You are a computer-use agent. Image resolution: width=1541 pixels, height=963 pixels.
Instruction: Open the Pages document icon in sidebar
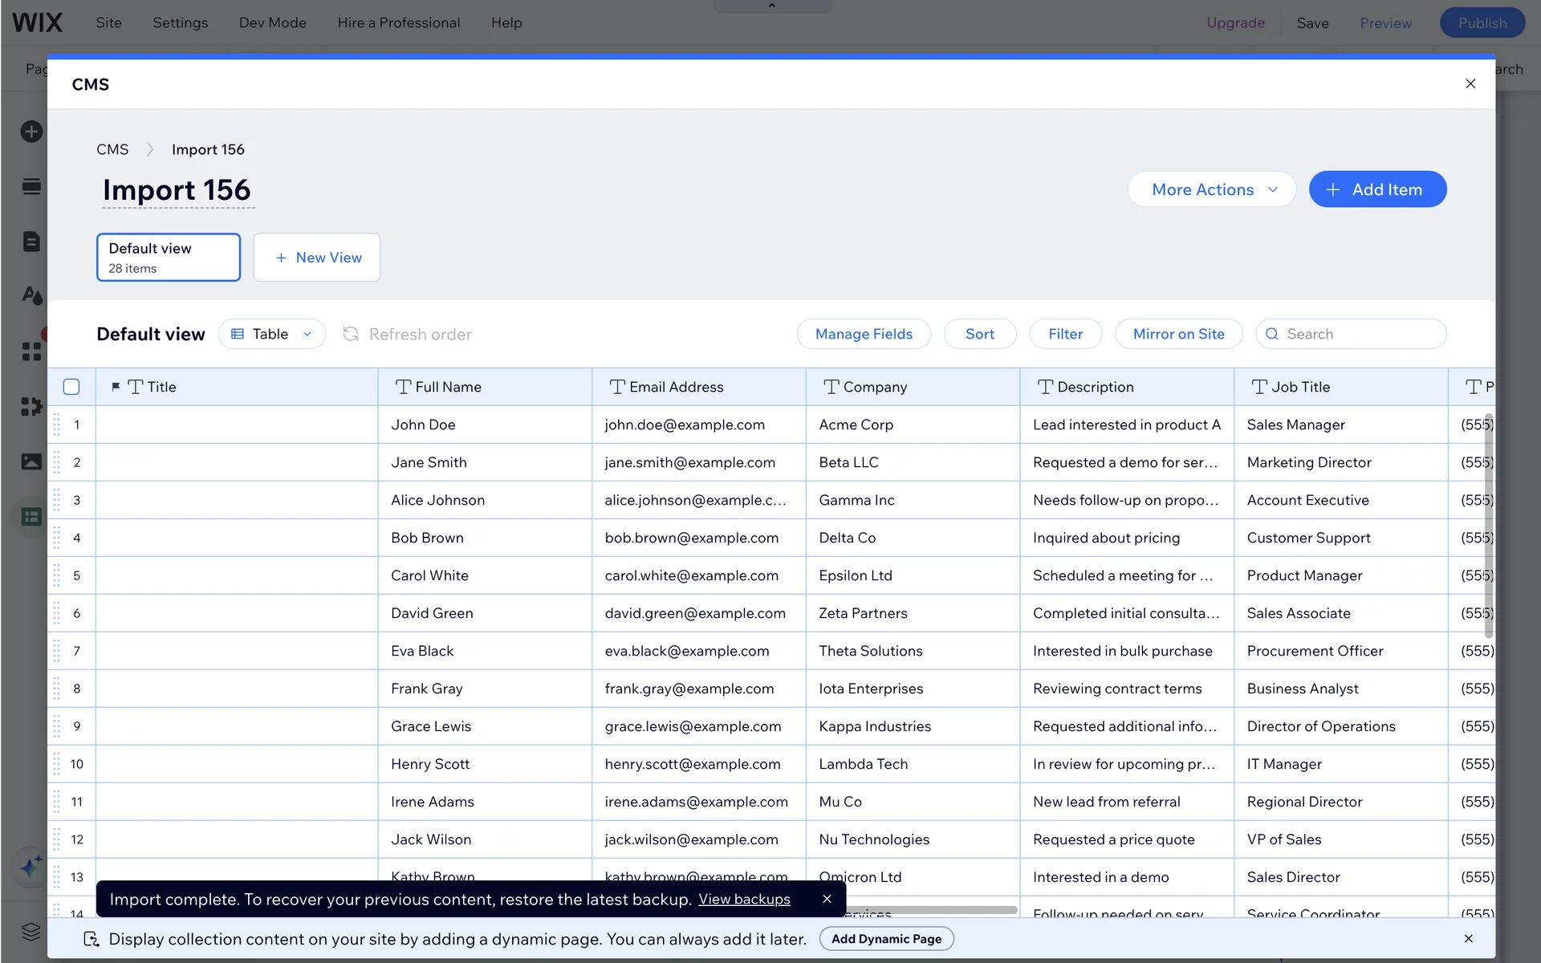tap(31, 242)
